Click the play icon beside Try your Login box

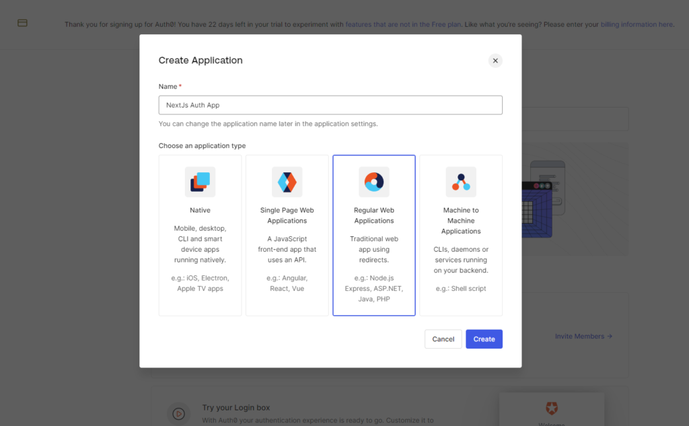pos(178,414)
